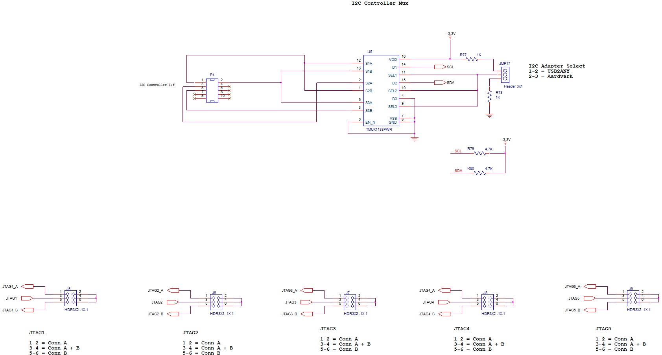The width and height of the screenshot is (662, 355).
Task: Click the SCL off-page port symbol
Action: coord(440,67)
